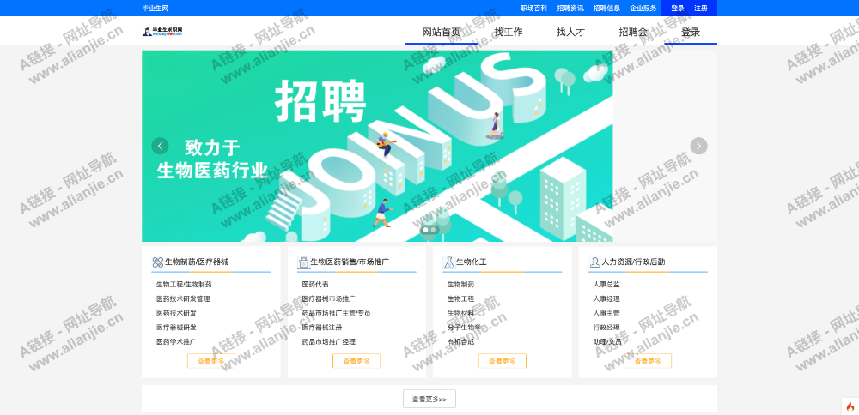Open the 人力资源/行政后勤 category heading

pyautogui.click(x=634, y=262)
